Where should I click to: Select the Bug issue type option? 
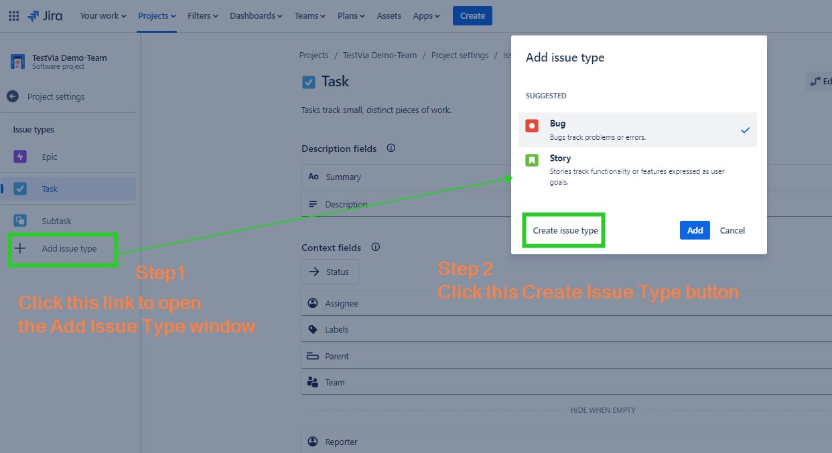pos(637,130)
